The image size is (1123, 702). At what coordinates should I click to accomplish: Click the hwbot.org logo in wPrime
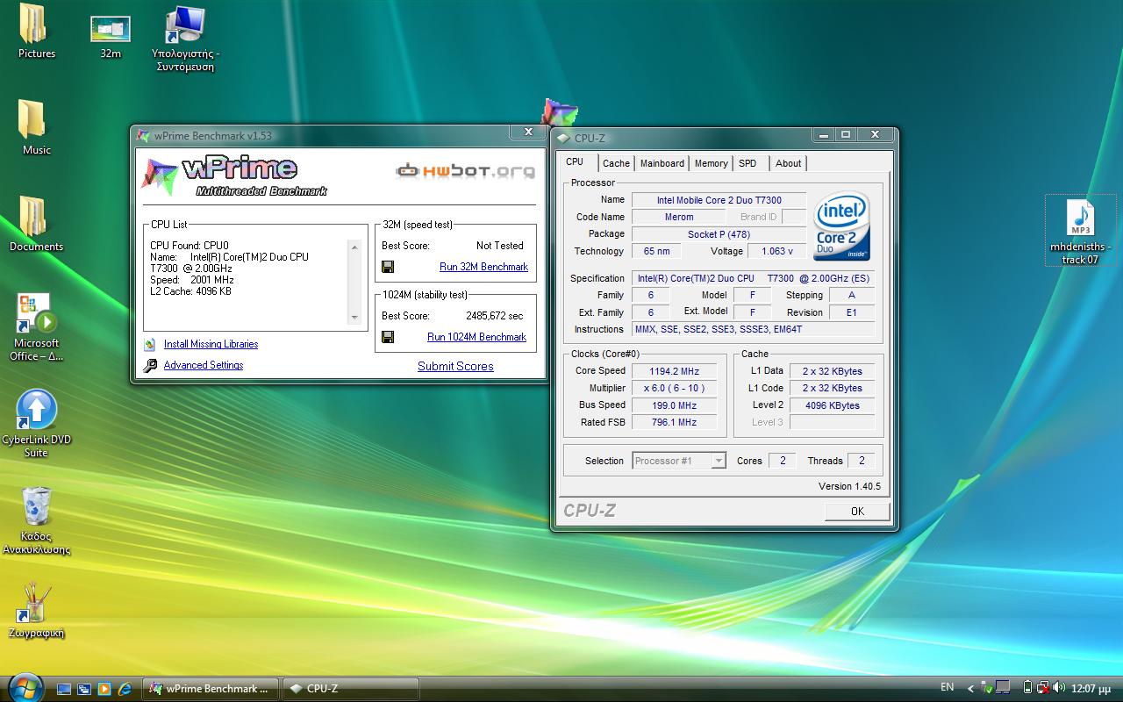(x=465, y=170)
